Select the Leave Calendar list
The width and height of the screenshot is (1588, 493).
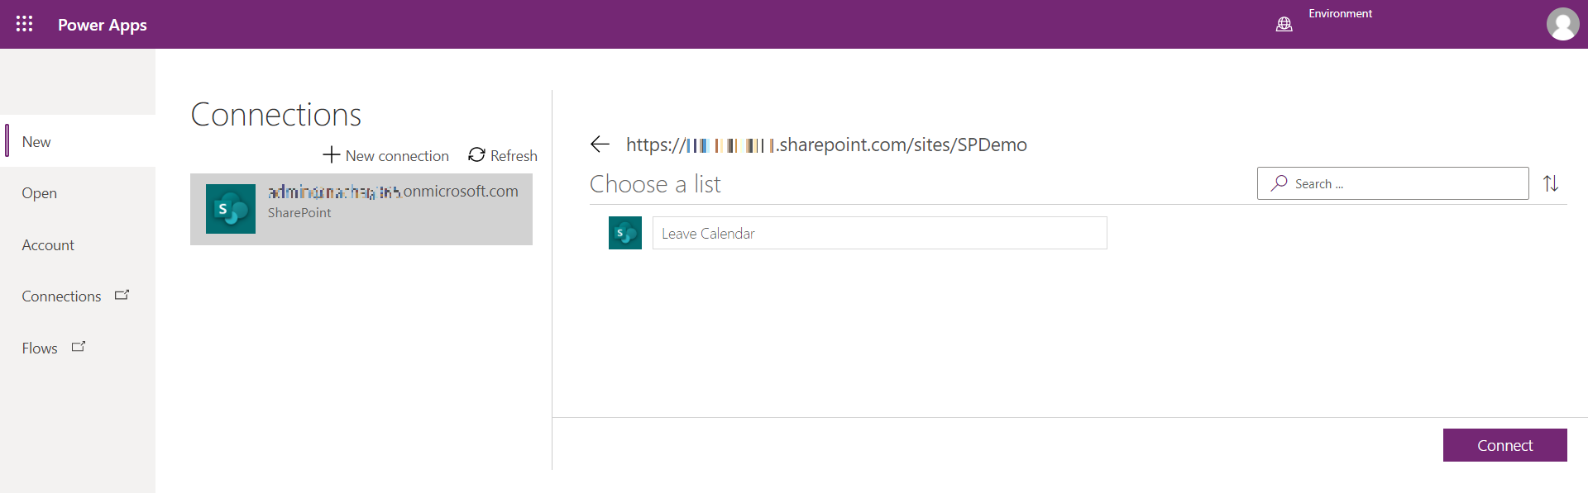[x=879, y=234]
